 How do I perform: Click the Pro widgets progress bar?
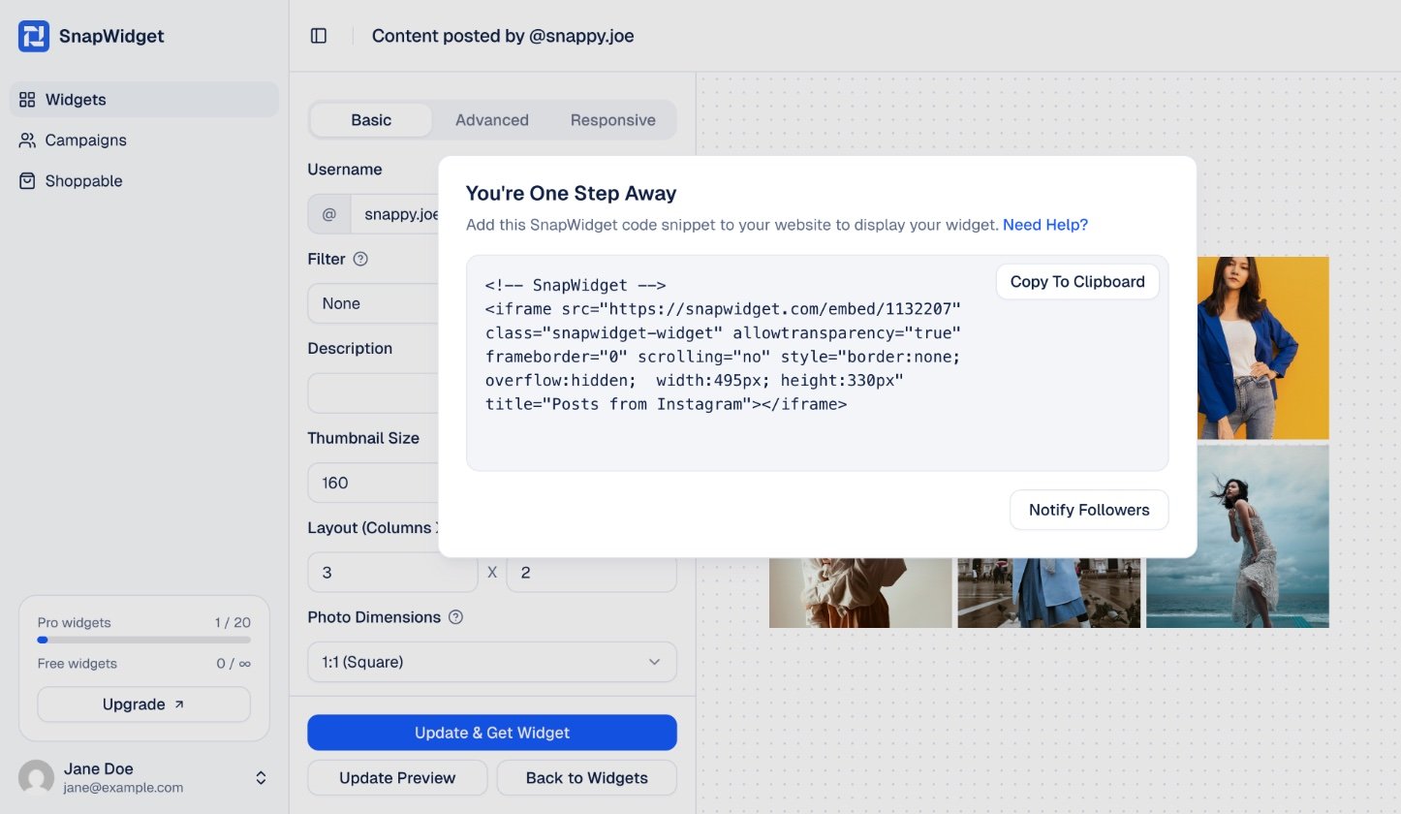click(x=143, y=640)
